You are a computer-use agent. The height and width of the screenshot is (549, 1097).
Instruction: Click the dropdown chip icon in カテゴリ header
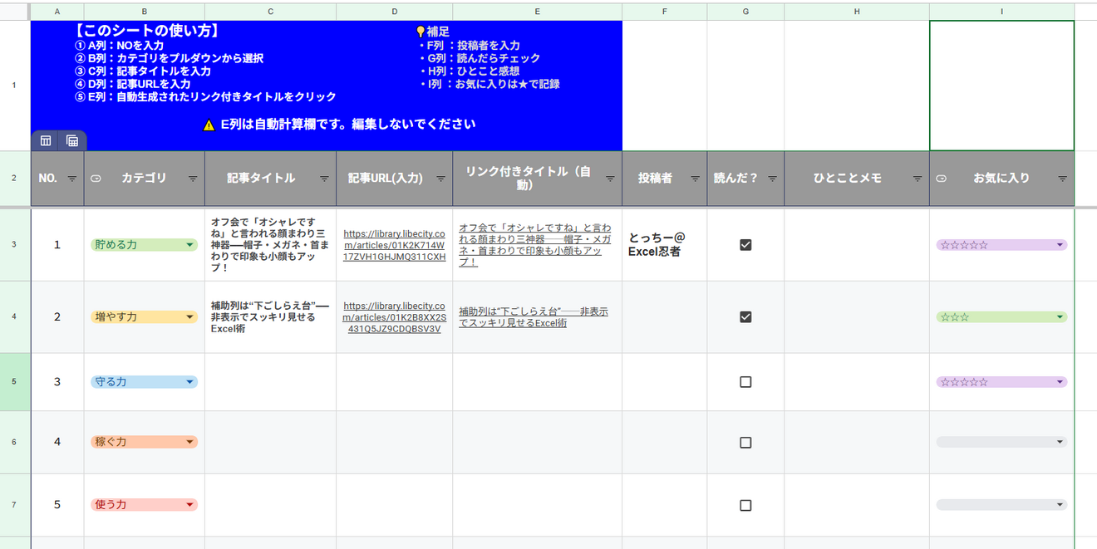[96, 179]
